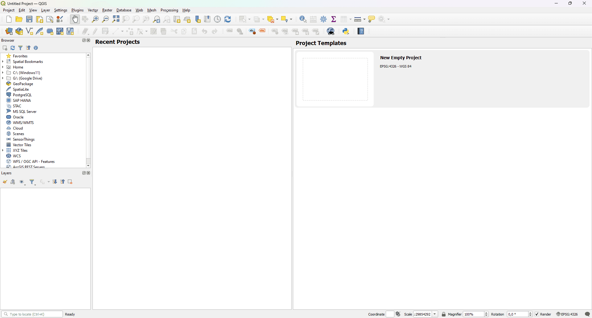Filter the legend in Layers panel

(33, 183)
